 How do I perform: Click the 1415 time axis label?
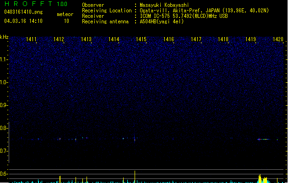(141, 39)
